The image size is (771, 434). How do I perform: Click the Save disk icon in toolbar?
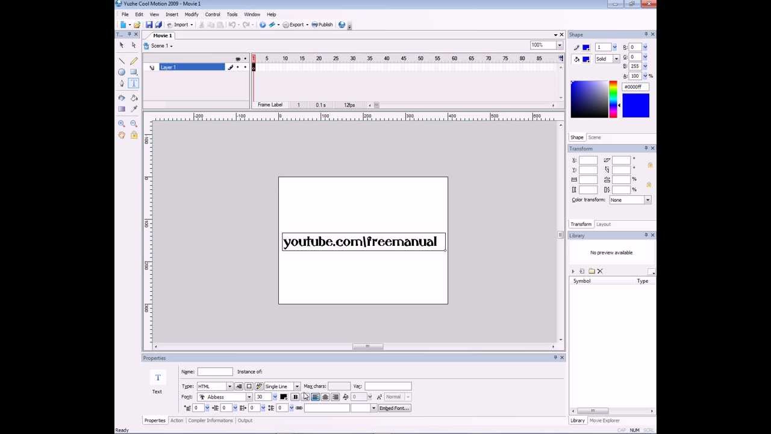[x=149, y=25]
